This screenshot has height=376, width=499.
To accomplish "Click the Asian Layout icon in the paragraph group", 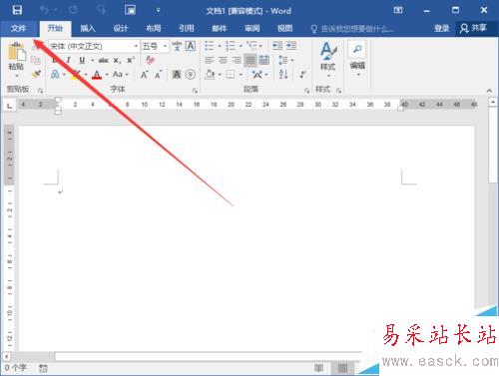I will pyautogui.click(x=256, y=75).
